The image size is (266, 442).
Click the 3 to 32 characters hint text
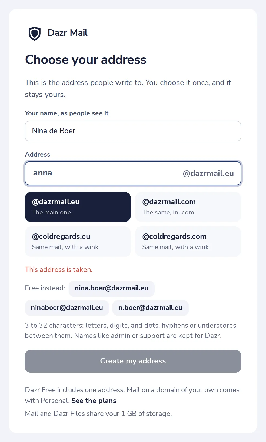tap(131, 330)
